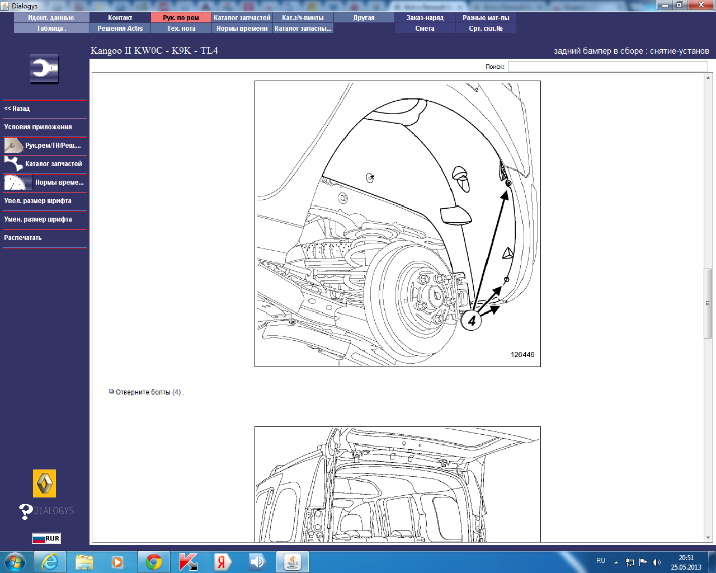Screen dimensions: 716x573
Task: Click the Russian flag RUR icon
Action: tap(46, 538)
